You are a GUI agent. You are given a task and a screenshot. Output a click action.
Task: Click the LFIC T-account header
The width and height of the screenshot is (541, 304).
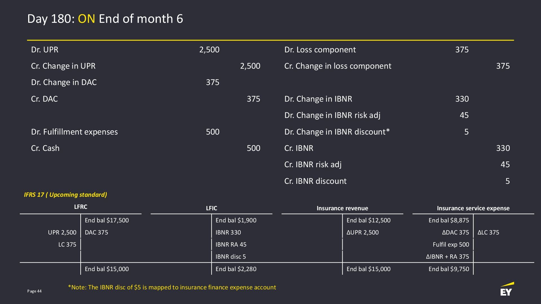coord(211,208)
